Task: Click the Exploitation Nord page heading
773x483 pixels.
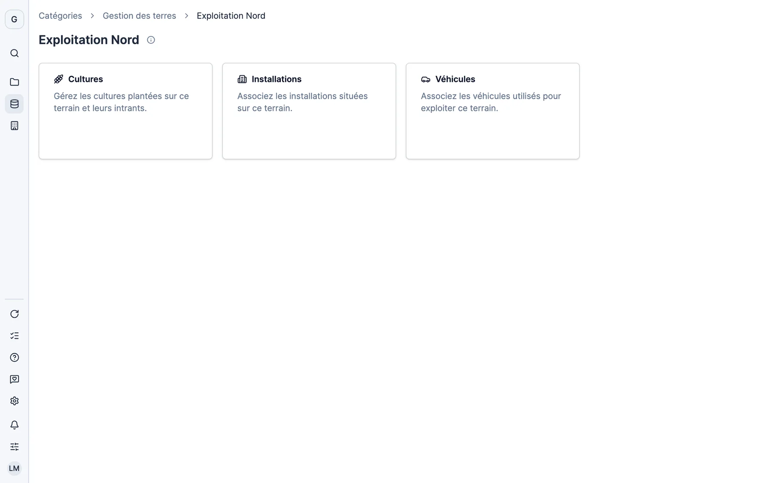Action: coord(89,40)
